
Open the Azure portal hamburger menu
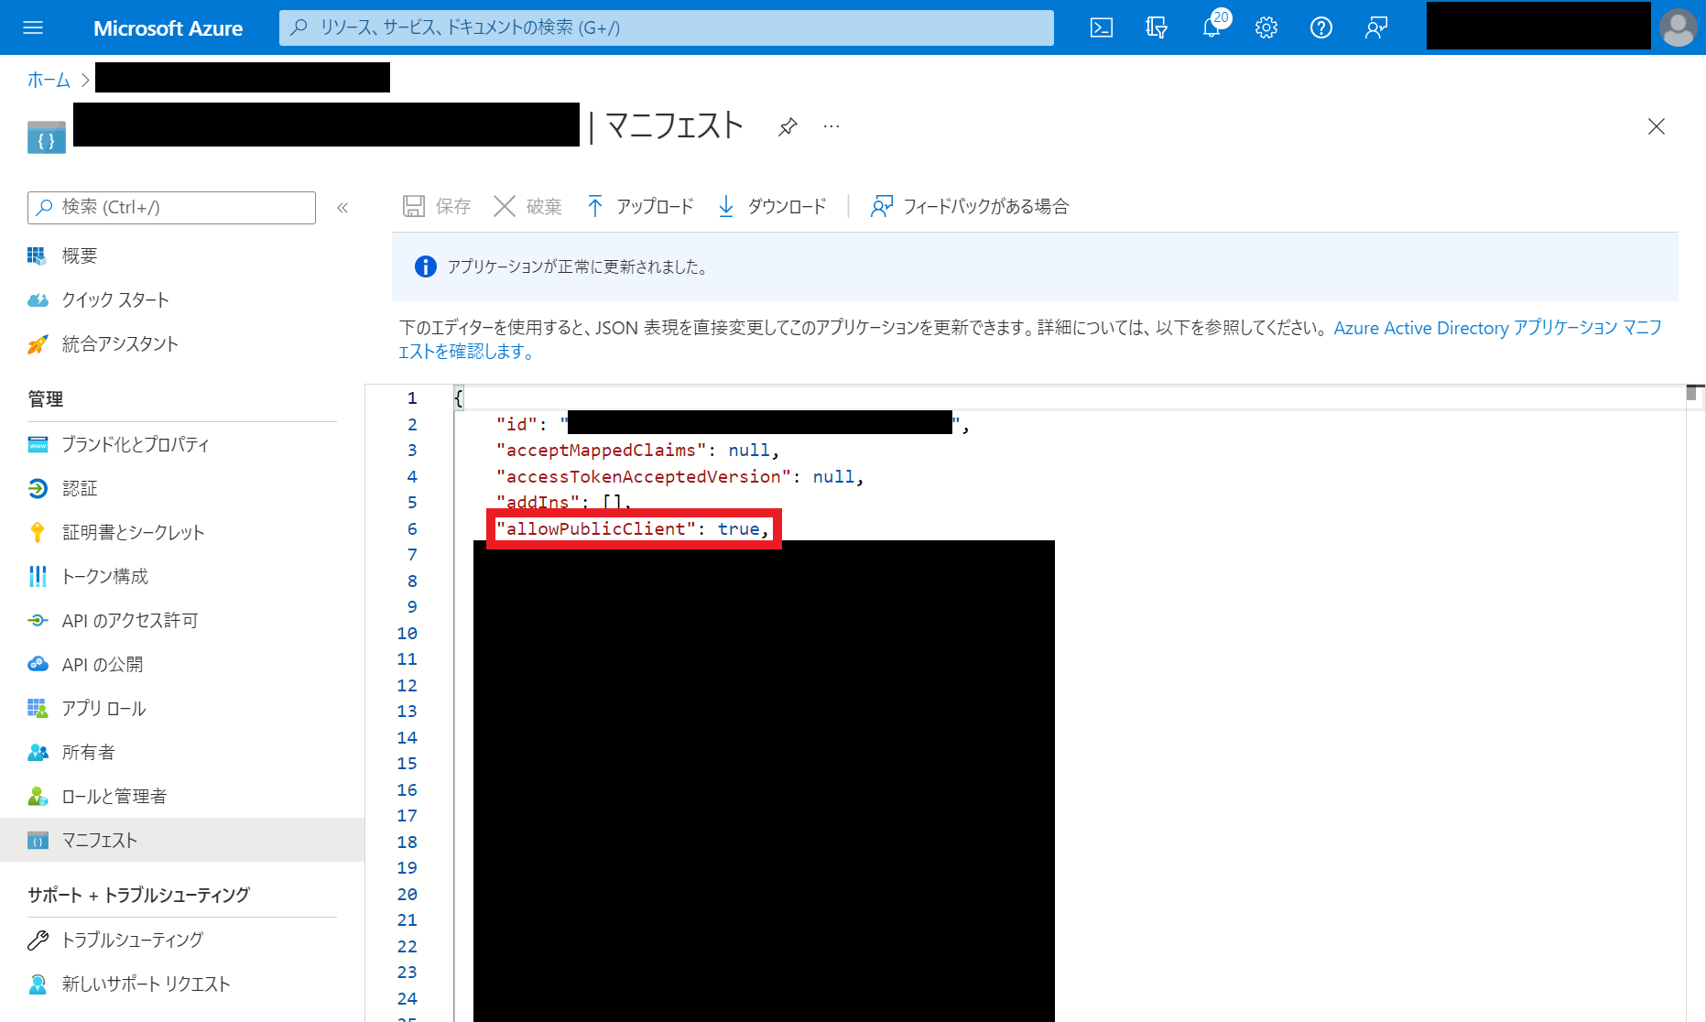[x=33, y=27]
